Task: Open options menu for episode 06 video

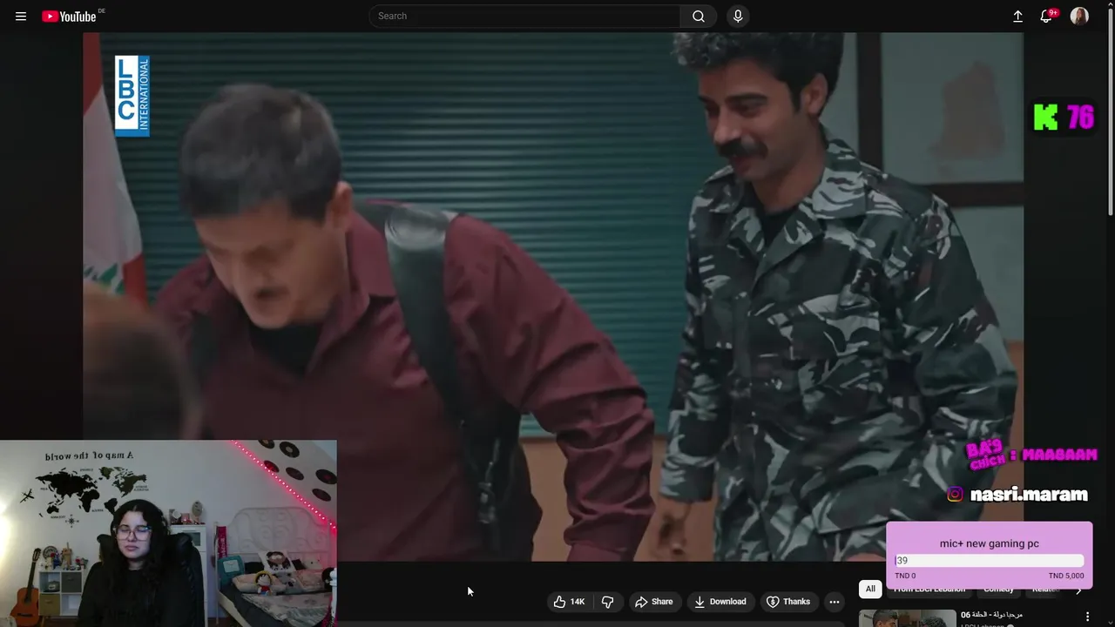Action: point(1087,617)
